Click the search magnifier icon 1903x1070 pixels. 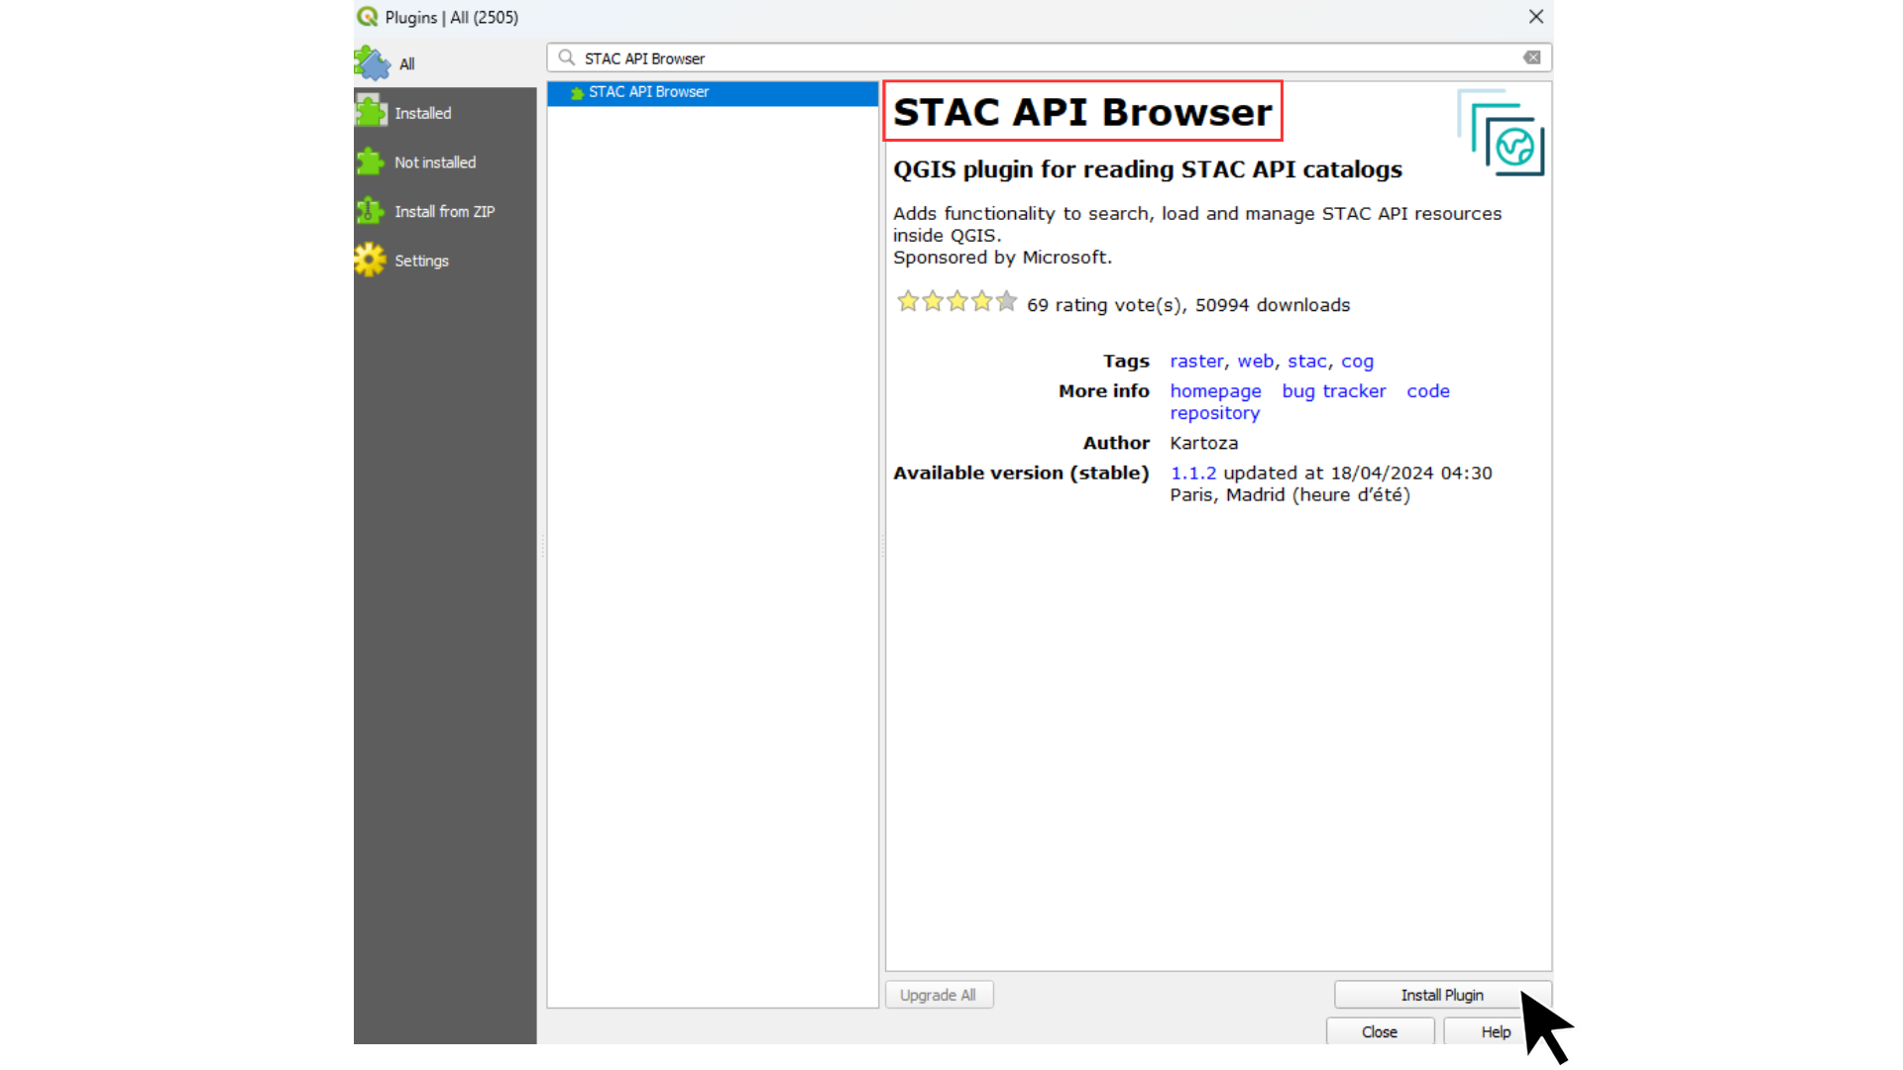(x=566, y=57)
